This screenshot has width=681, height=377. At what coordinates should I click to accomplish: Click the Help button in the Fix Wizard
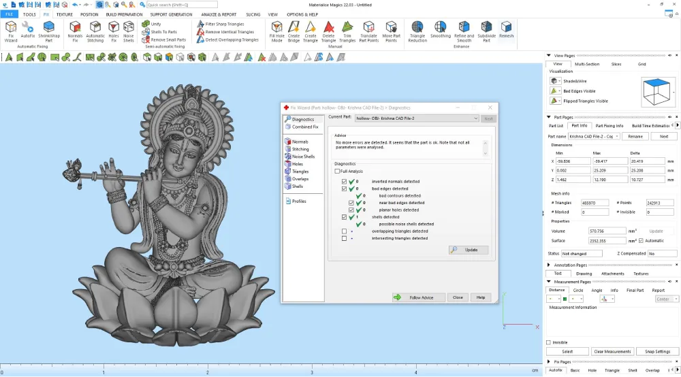click(x=480, y=297)
